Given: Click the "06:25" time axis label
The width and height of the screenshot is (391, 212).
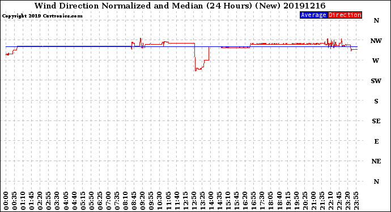Looking at the screenshot, I should coord(100,201).
